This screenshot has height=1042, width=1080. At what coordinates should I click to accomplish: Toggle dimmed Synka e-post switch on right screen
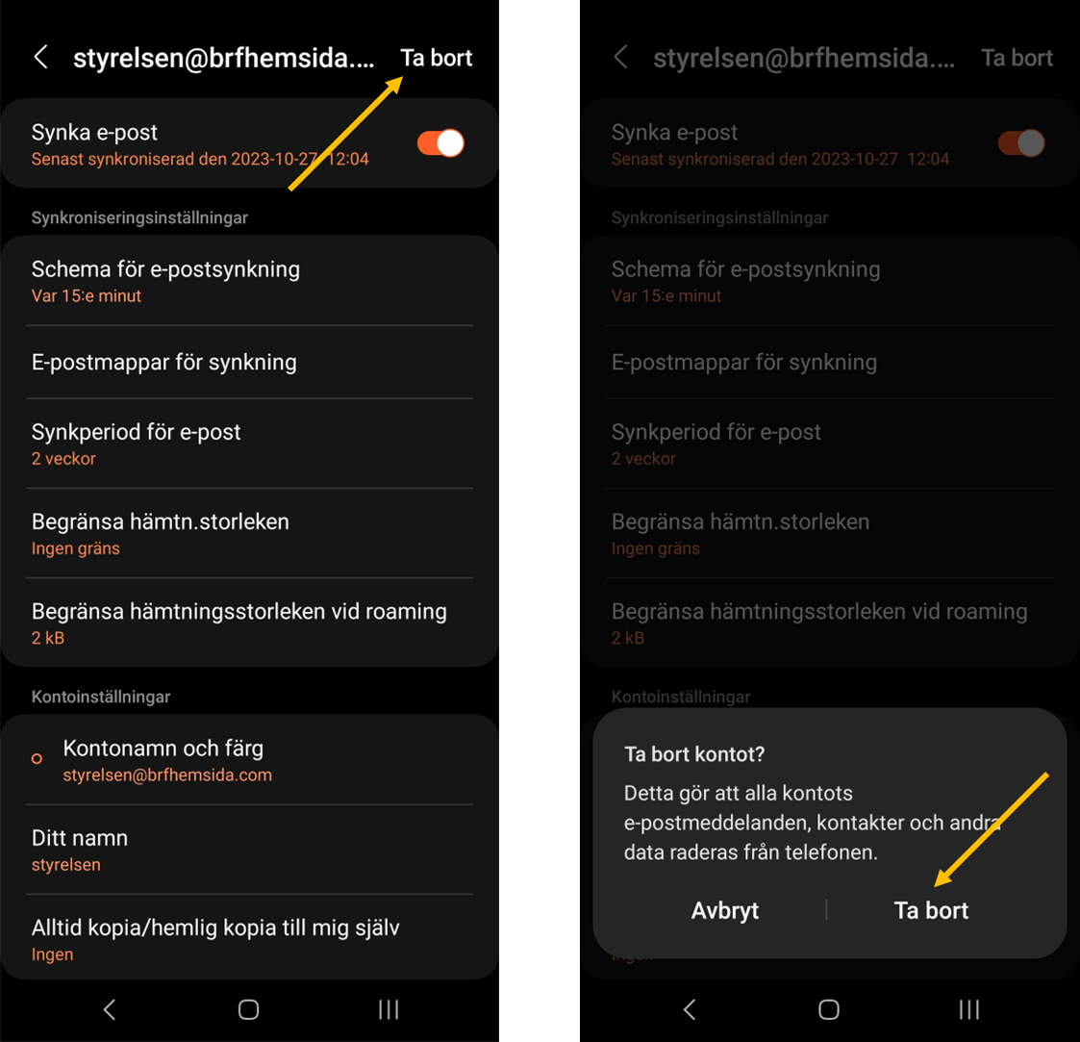point(1021,143)
